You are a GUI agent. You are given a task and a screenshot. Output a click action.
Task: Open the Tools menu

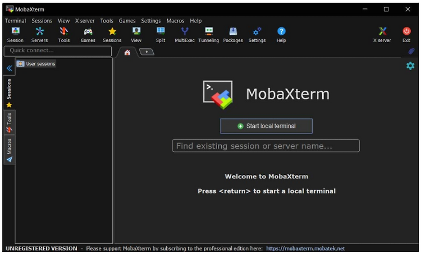[107, 21]
